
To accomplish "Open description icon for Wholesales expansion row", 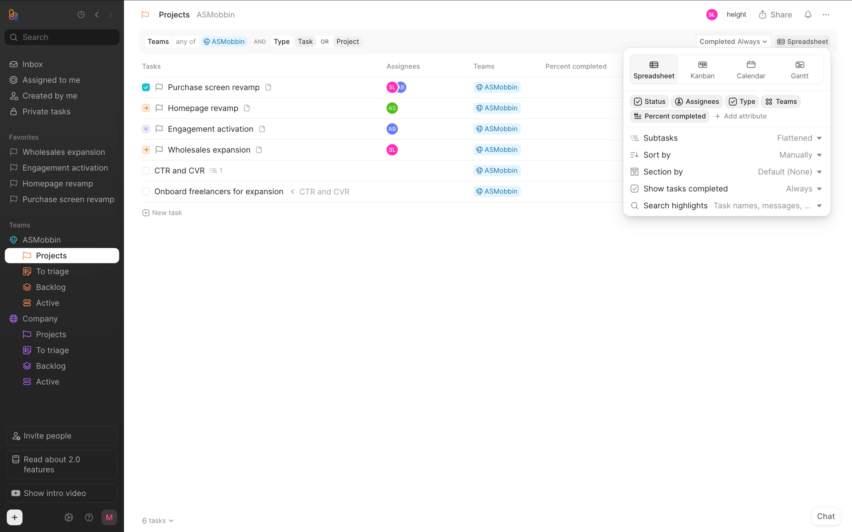I will tap(259, 150).
